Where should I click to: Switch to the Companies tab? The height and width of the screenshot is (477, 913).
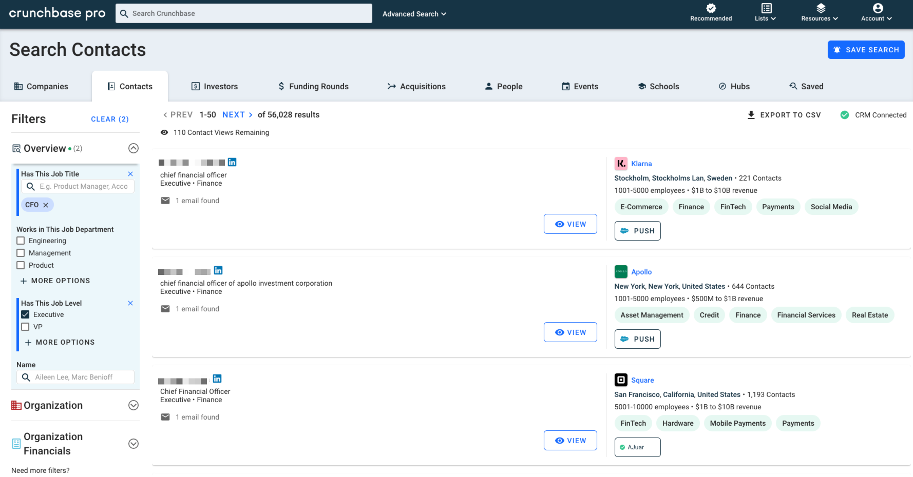[x=41, y=86]
